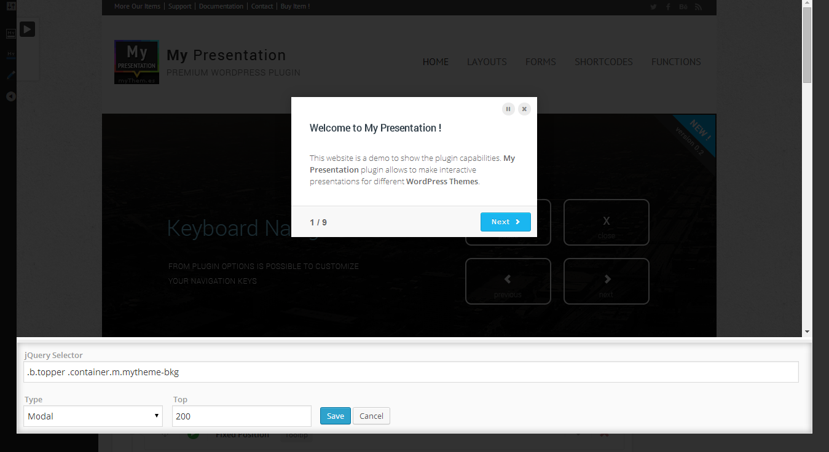Image resolution: width=829 pixels, height=452 pixels.
Task: Open the SHORTCODES menu item
Action: tap(603, 62)
